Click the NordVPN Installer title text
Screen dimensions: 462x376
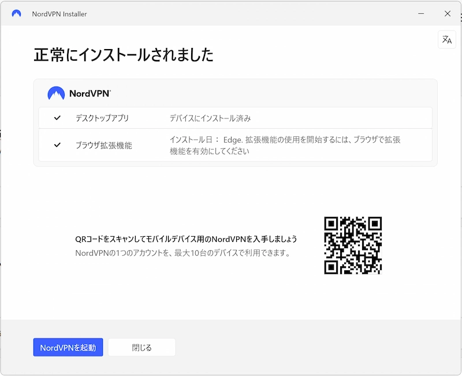click(59, 14)
